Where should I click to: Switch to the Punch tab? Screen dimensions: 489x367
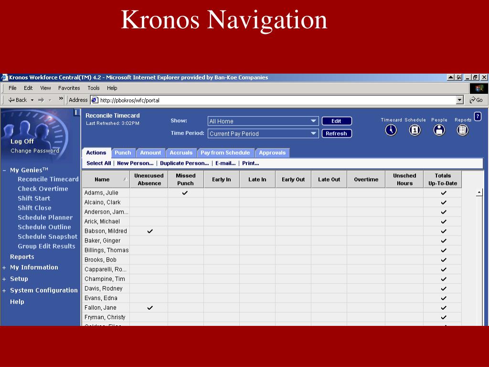(123, 152)
